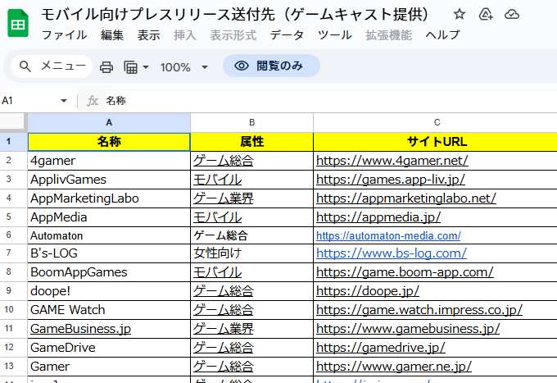The height and width of the screenshot is (383, 557).
Task: Click the GameBusiness.jp name cell
Action: [x=109, y=329]
